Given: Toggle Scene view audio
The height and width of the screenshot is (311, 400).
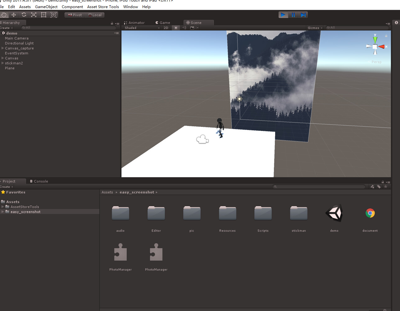Looking at the screenshot, I should click(x=184, y=28).
